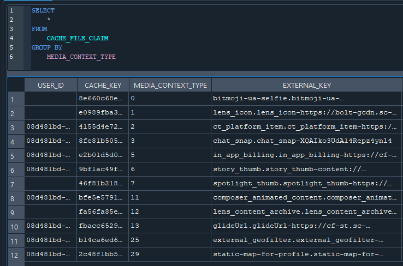Click the external_geofilter external key cell

[306, 240]
